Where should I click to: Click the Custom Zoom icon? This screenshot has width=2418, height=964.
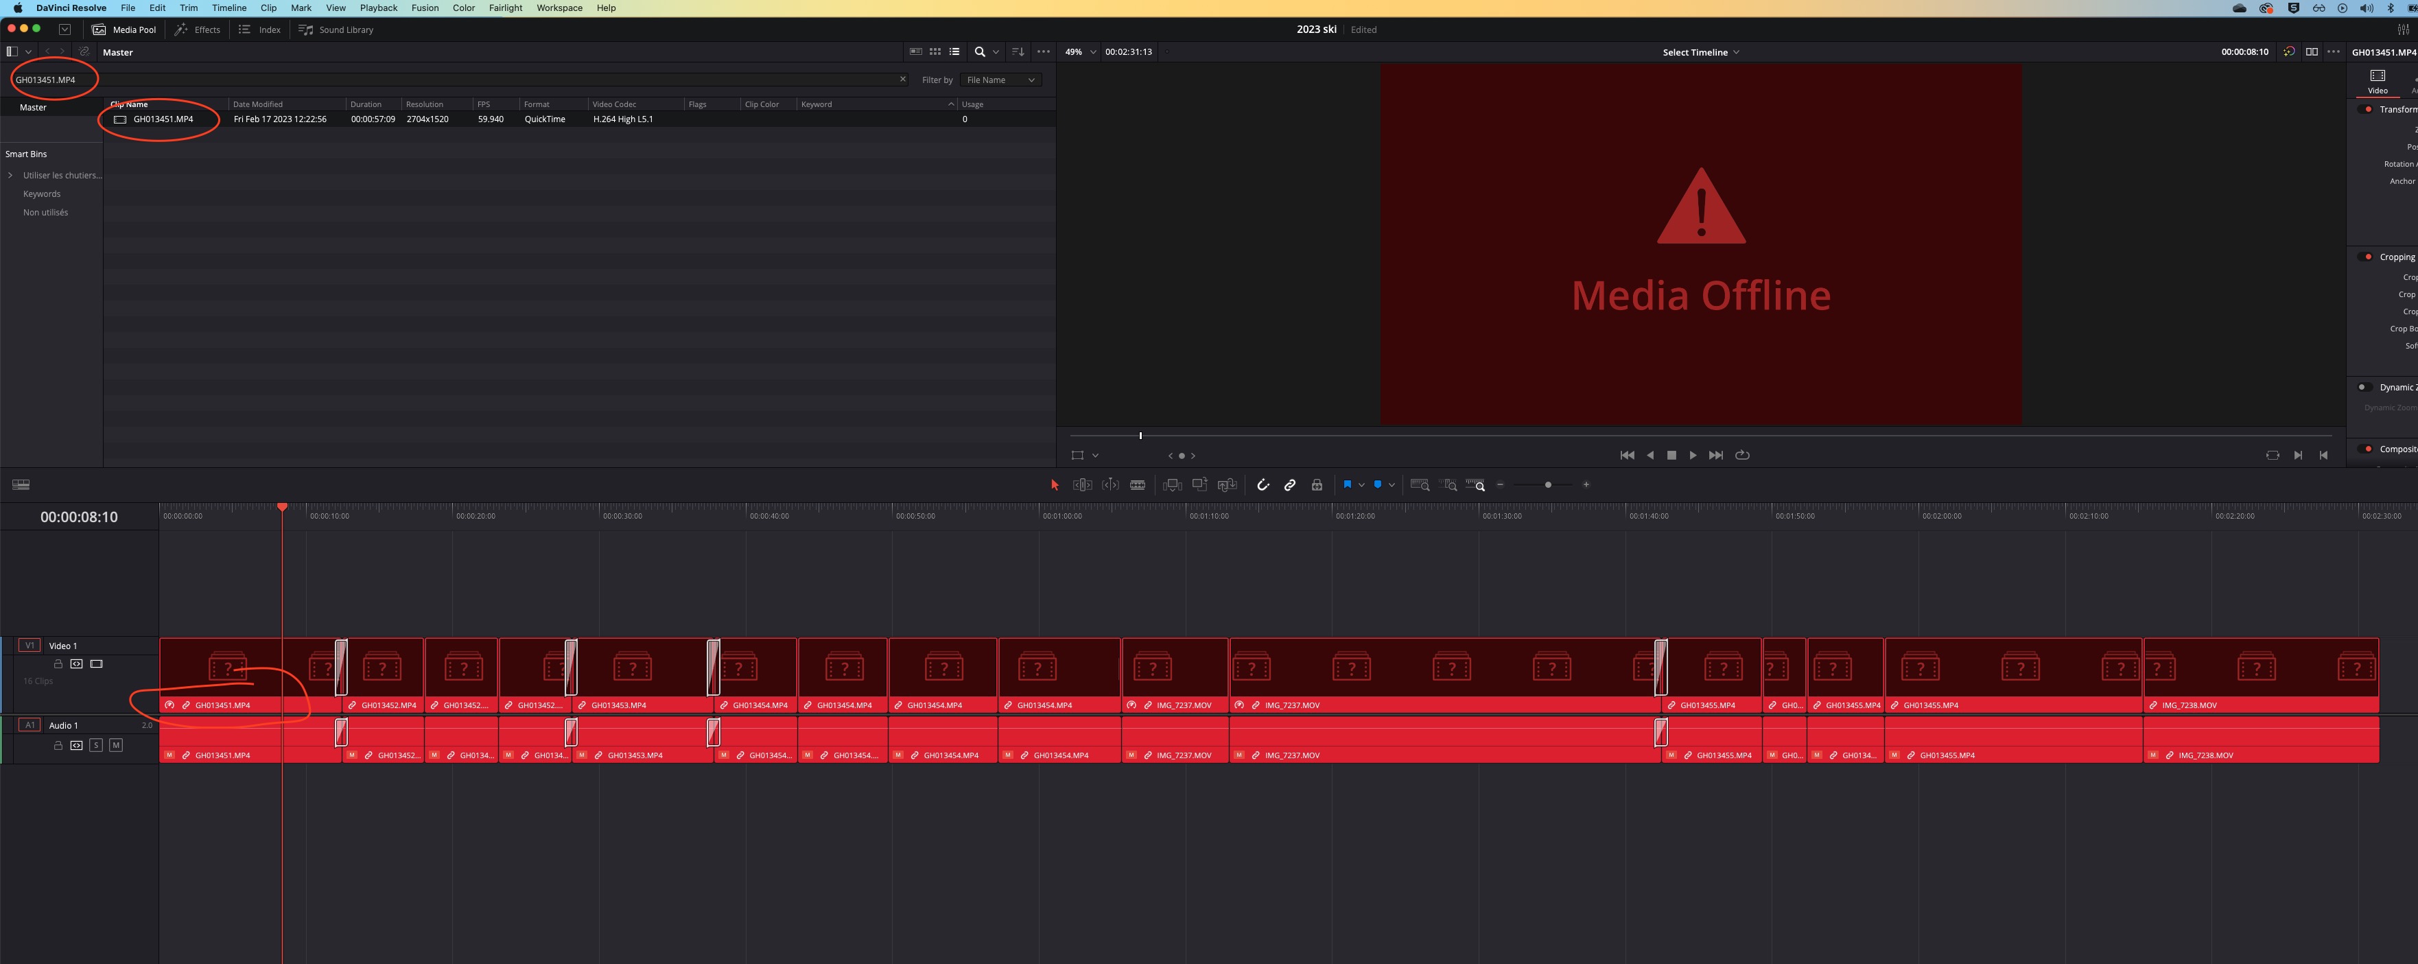pyautogui.click(x=1476, y=484)
